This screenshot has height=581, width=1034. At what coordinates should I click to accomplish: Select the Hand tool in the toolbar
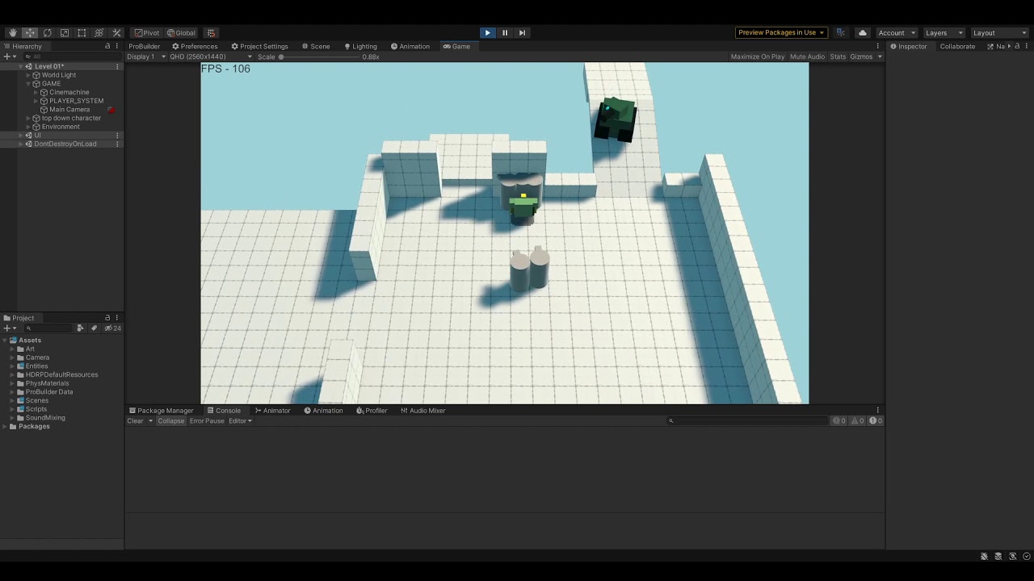12,32
